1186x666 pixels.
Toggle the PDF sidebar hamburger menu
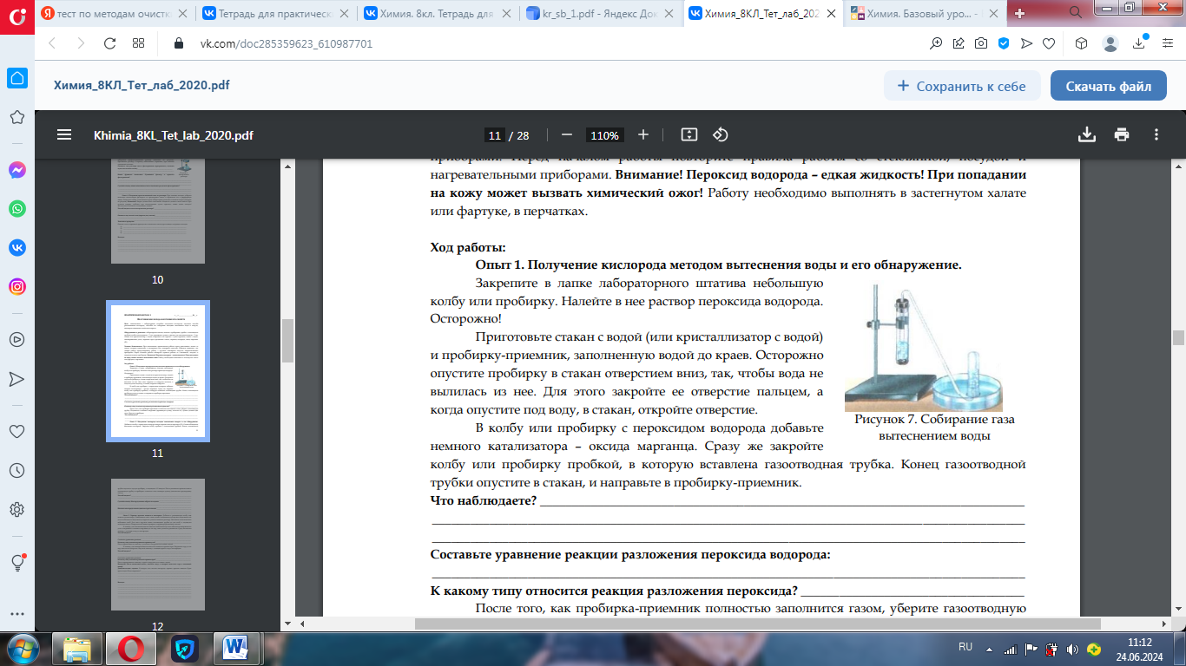click(x=63, y=134)
